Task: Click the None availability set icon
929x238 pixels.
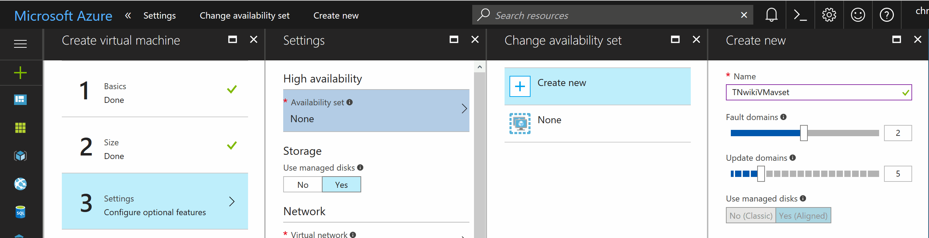Action: click(x=520, y=124)
